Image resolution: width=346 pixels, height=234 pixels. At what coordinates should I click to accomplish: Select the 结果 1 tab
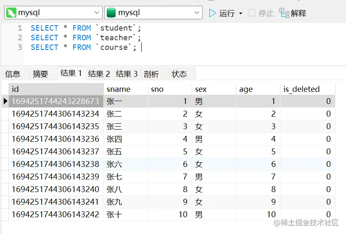(71, 73)
